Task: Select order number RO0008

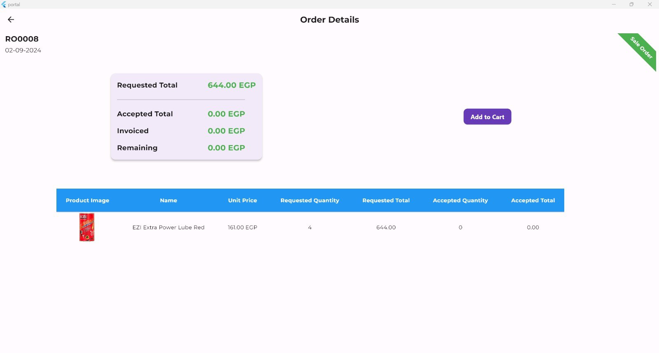Action: (x=22, y=39)
